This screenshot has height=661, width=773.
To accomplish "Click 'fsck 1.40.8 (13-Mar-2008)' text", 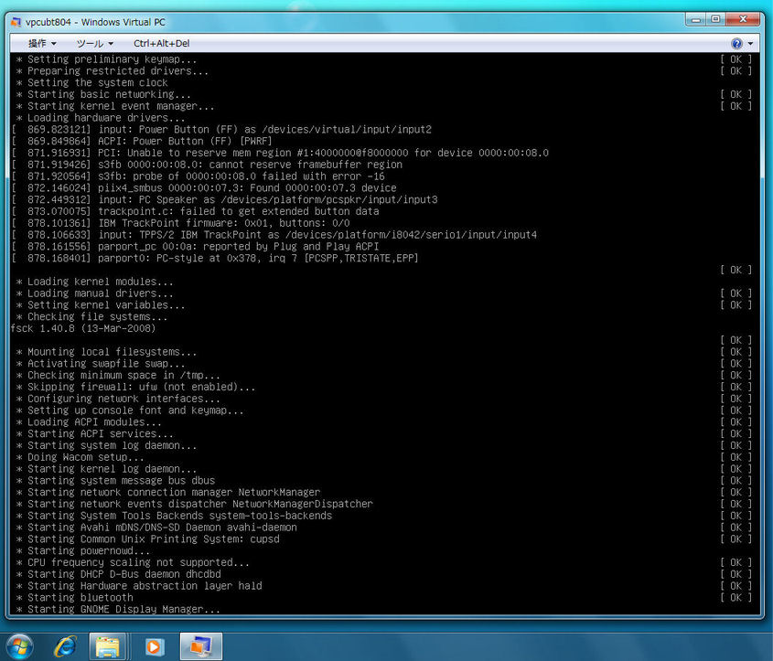I will point(83,328).
